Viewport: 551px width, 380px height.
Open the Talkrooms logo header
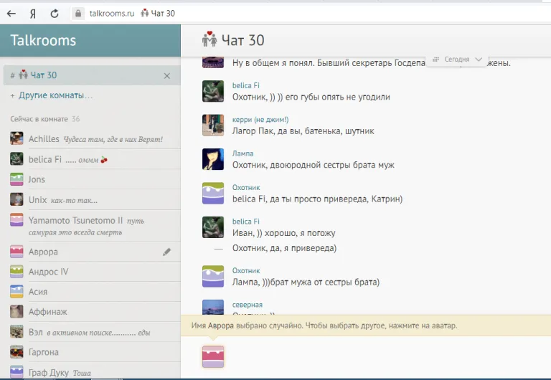click(x=43, y=40)
